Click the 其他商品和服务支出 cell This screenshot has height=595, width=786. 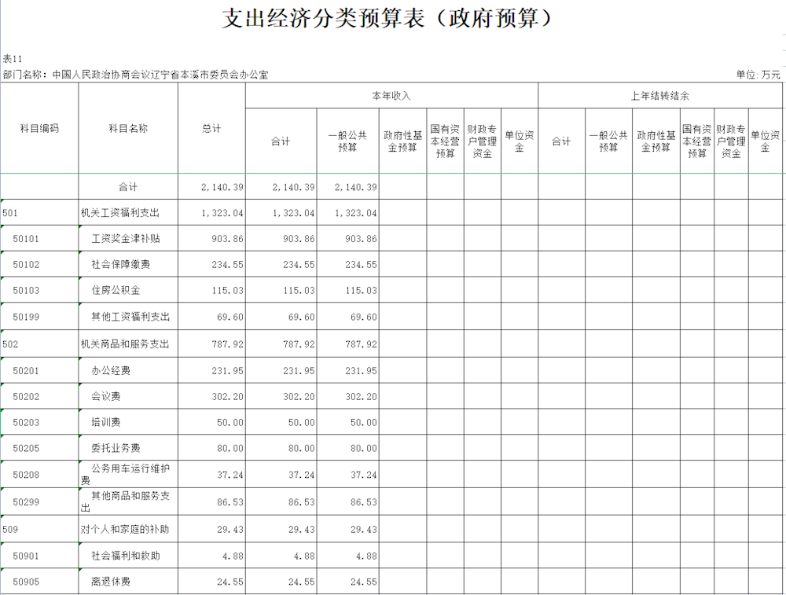click(x=128, y=501)
